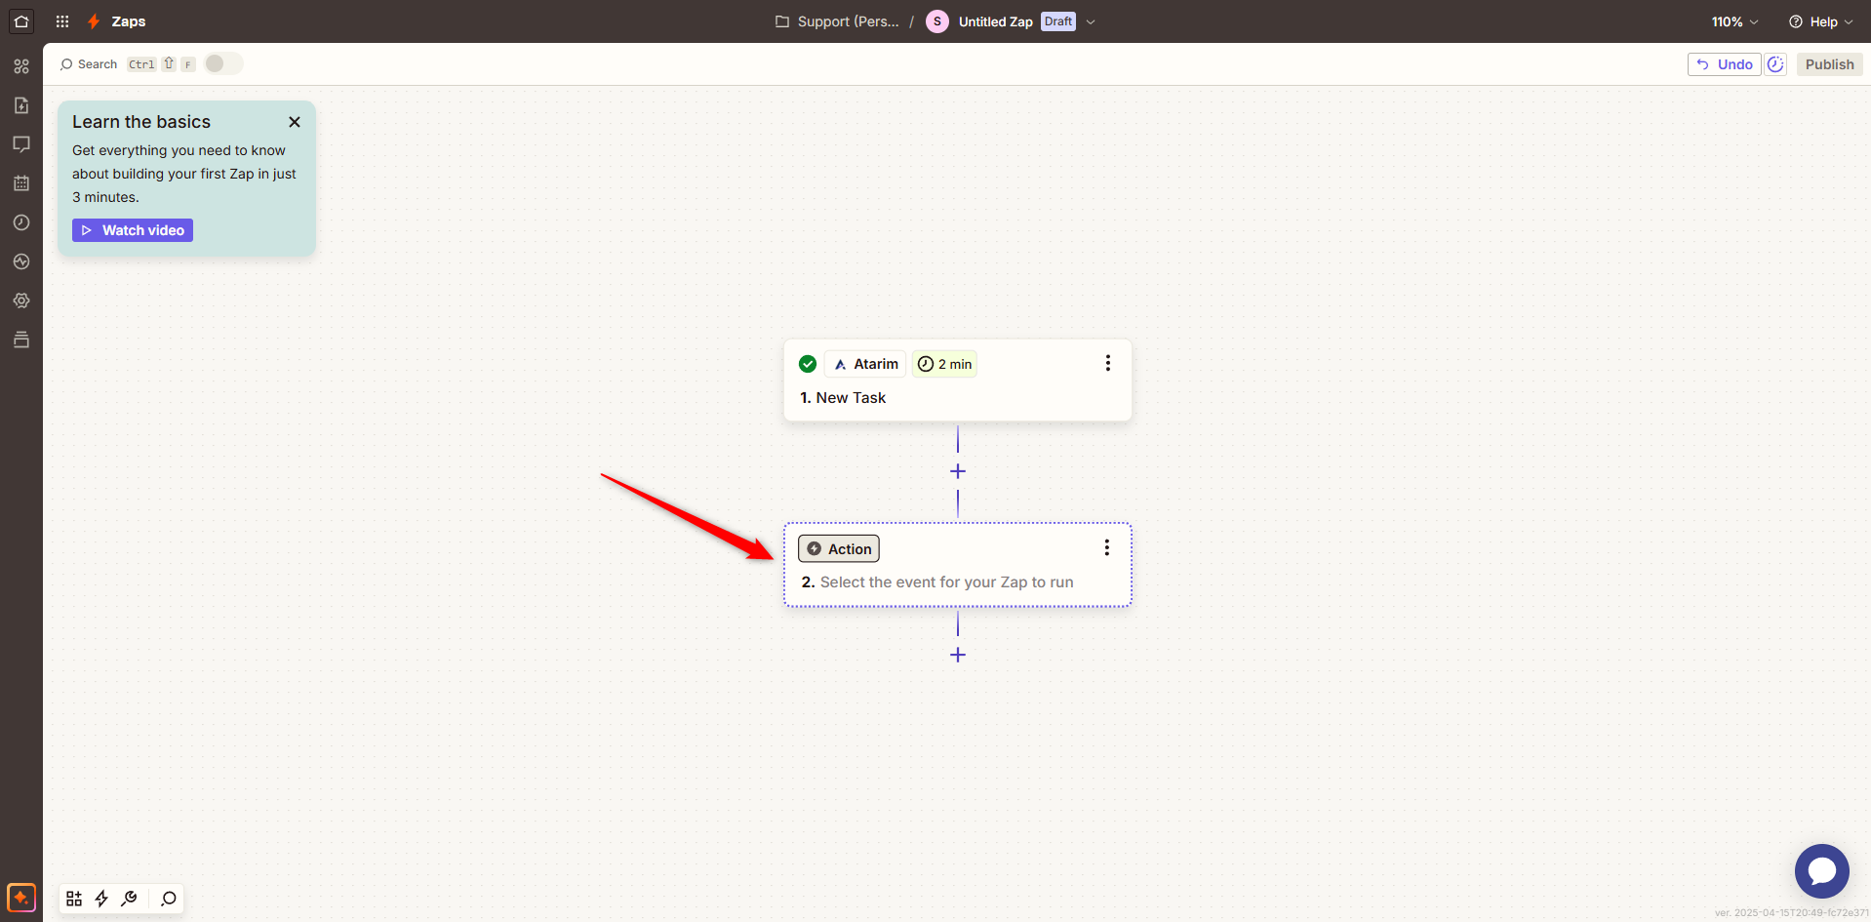Expand the Help menu
The width and height of the screenshot is (1871, 922).
click(x=1820, y=21)
